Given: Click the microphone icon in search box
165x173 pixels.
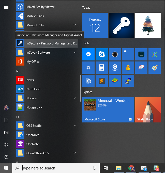Looking at the screenshot, I should click(94, 168).
